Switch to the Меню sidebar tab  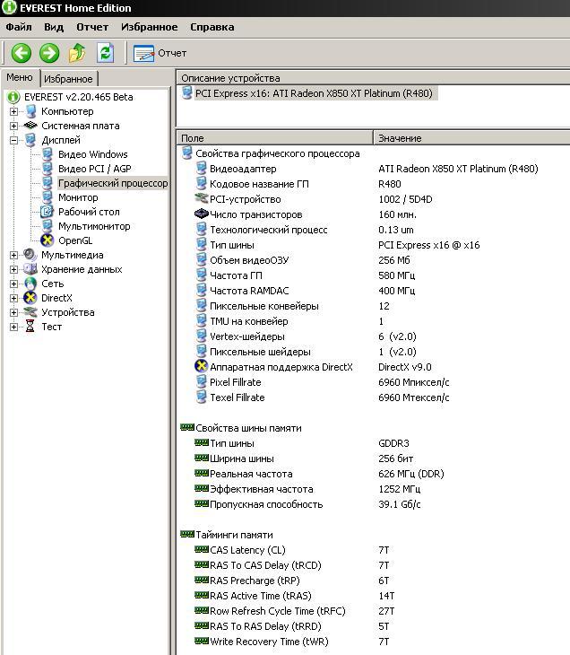pyautogui.click(x=20, y=77)
